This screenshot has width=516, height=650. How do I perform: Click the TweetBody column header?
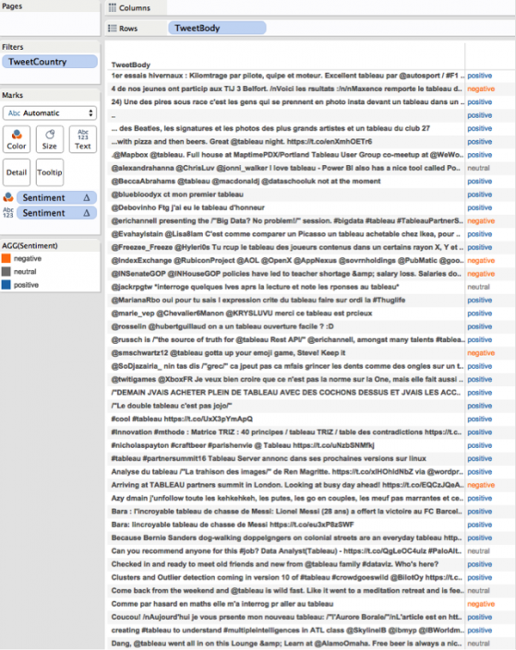131,65
